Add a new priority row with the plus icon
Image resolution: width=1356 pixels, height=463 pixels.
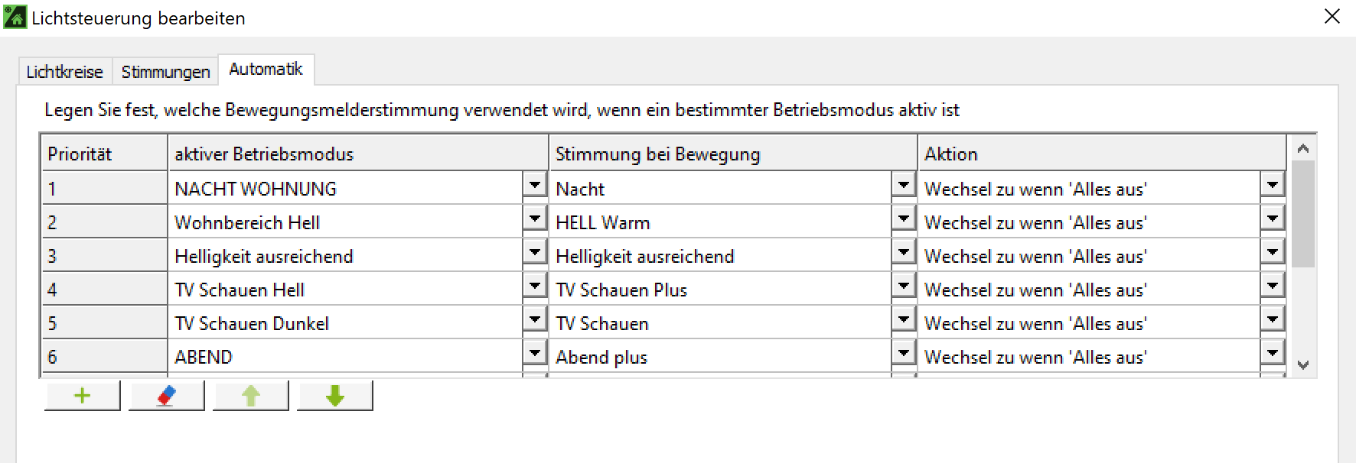tap(80, 395)
